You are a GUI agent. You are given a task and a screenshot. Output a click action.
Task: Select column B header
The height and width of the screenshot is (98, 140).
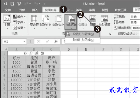click(x=34, y=49)
